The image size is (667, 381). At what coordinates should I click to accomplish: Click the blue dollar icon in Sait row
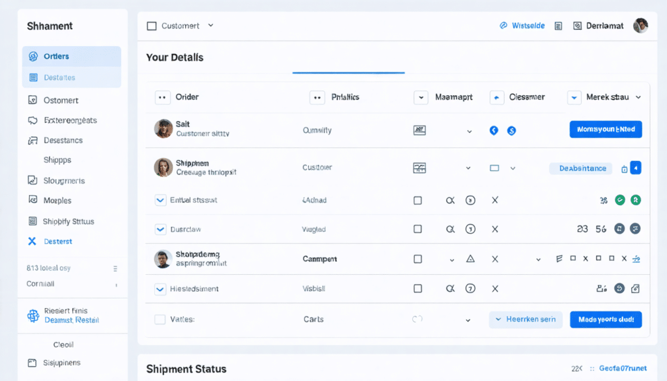(x=511, y=130)
